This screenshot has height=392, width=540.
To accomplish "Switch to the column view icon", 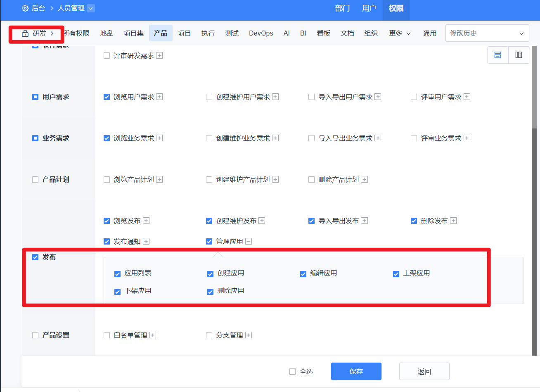I will tap(519, 55).
